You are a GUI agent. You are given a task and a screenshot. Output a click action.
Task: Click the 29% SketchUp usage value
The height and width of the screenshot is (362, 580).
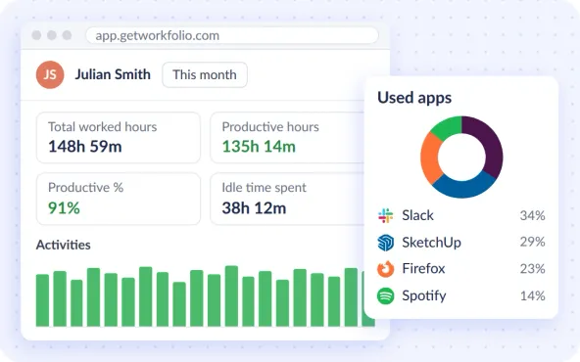(532, 242)
